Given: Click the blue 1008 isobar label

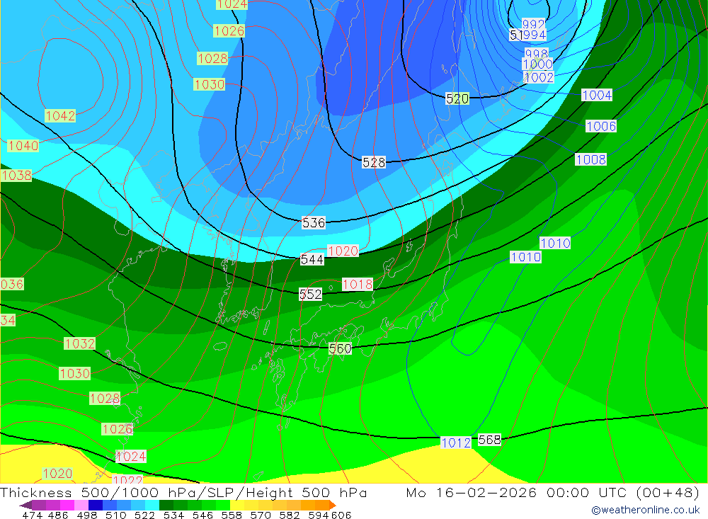Looking at the screenshot, I should (590, 159).
